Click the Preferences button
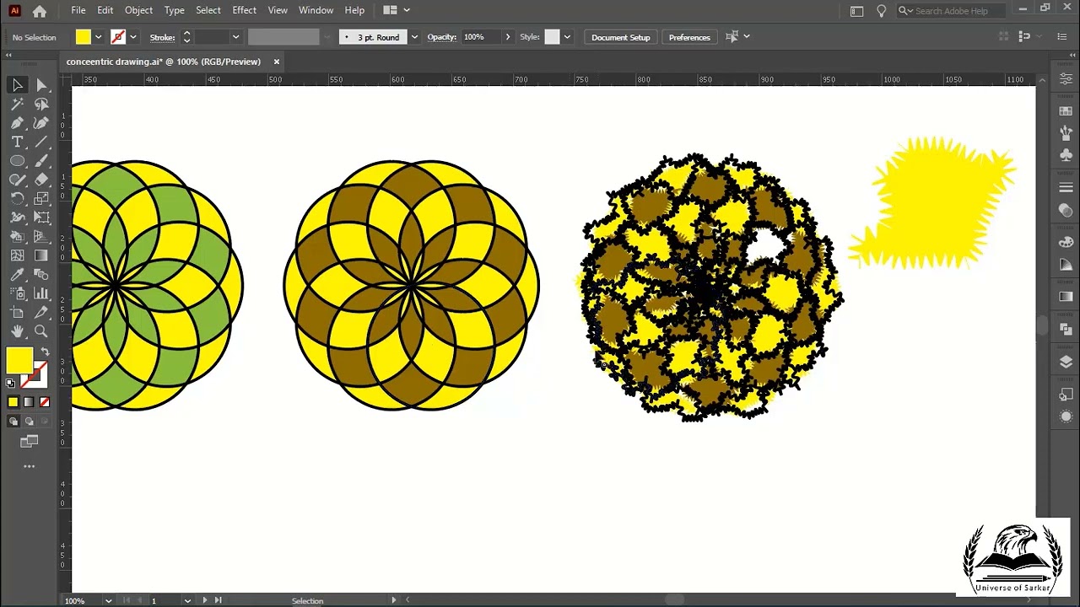This screenshot has width=1080, height=607. 689,37
